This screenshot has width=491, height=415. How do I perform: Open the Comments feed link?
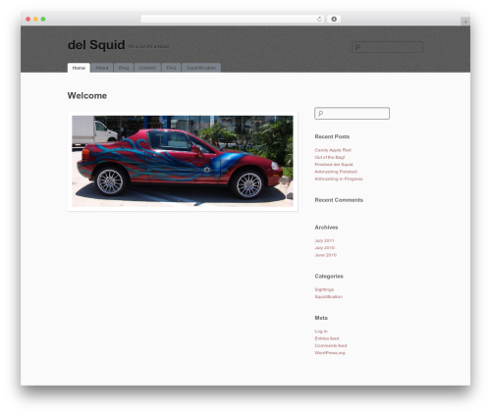pyautogui.click(x=331, y=345)
